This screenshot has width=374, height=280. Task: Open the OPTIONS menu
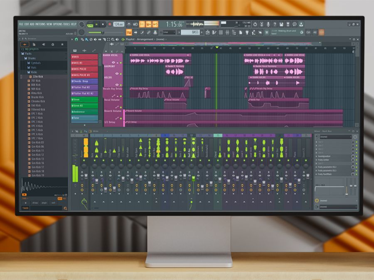click(x=57, y=24)
